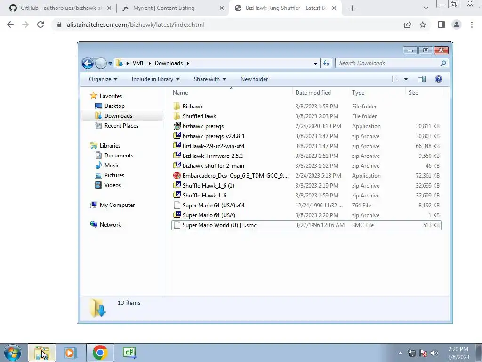
Task: Select the bizhawk-shuffler-2-main zip icon
Action: [x=177, y=165]
